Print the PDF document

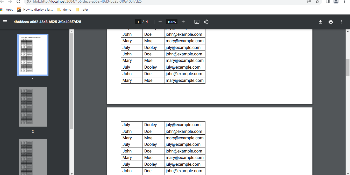(331, 22)
